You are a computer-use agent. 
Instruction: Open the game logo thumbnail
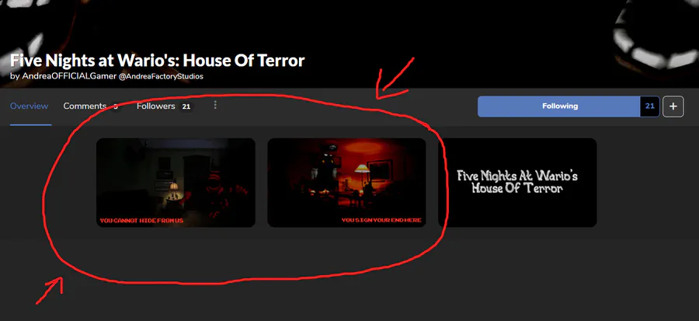[517, 183]
